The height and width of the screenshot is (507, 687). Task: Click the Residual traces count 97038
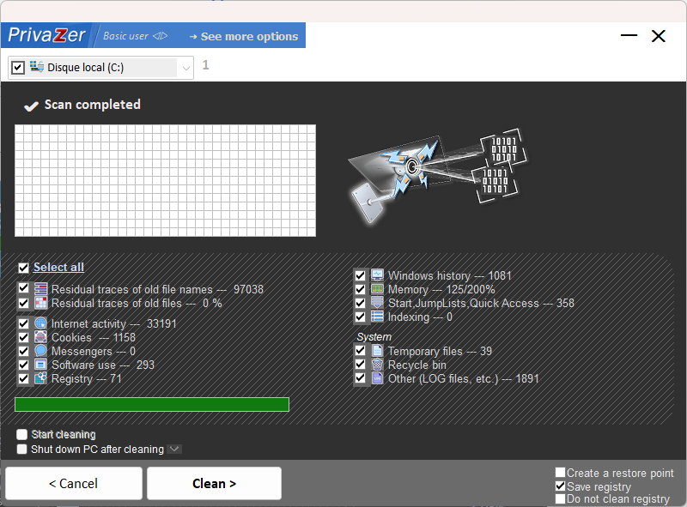[248, 289]
